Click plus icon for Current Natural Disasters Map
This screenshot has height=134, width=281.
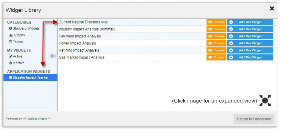[231, 22]
